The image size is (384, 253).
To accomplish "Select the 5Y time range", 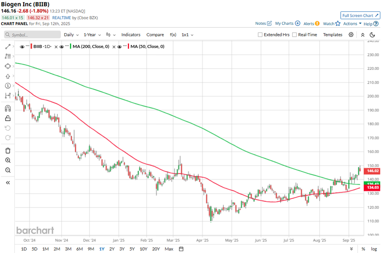I will (132, 249).
